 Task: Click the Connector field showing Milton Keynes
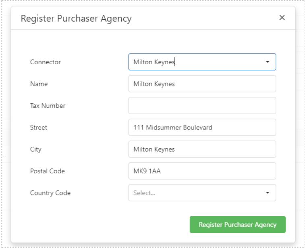[x=193, y=62]
